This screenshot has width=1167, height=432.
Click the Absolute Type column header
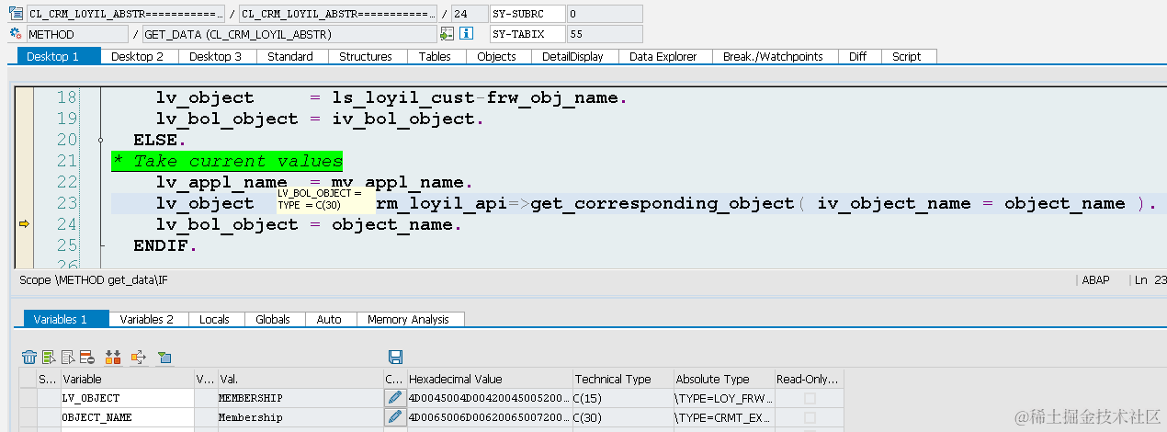pyautogui.click(x=722, y=379)
